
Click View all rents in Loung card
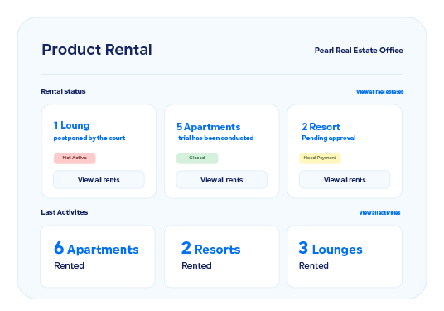click(x=99, y=180)
